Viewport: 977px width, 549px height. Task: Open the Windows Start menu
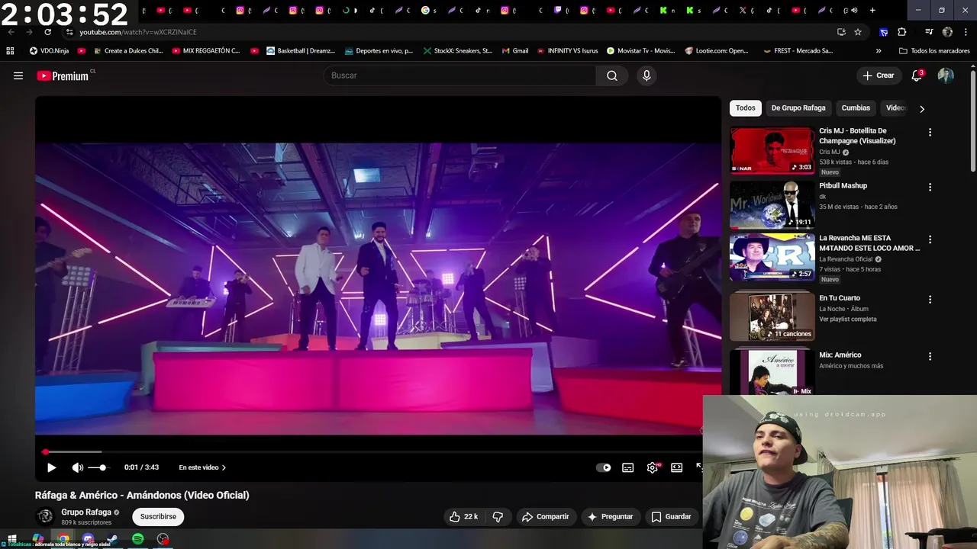[12, 539]
